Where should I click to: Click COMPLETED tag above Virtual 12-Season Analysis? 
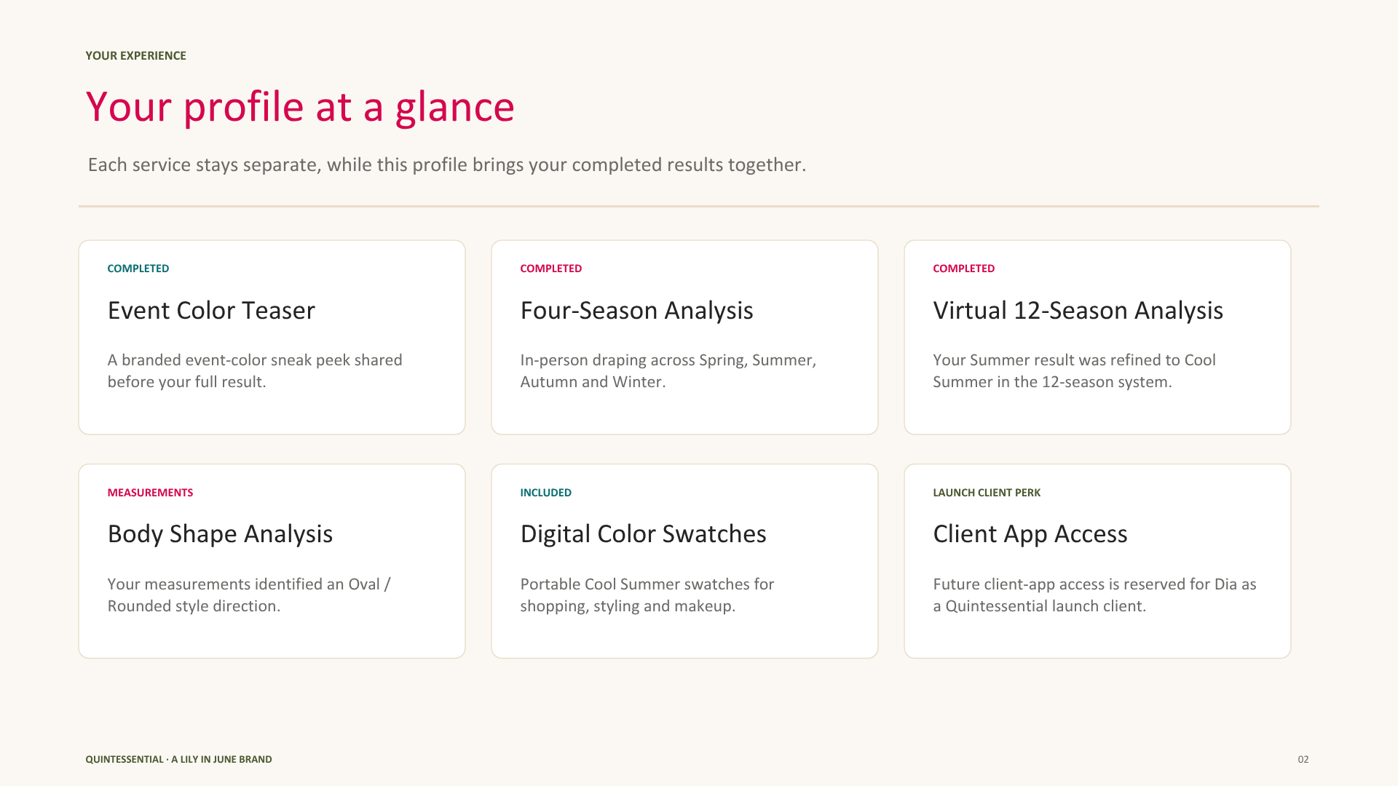[964, 269]
